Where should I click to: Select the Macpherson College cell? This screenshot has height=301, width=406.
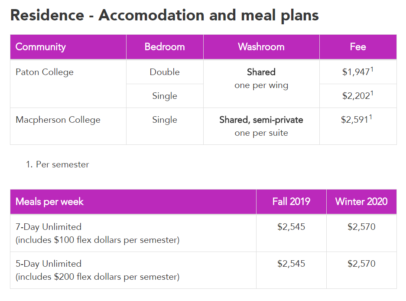pos(68,126)
